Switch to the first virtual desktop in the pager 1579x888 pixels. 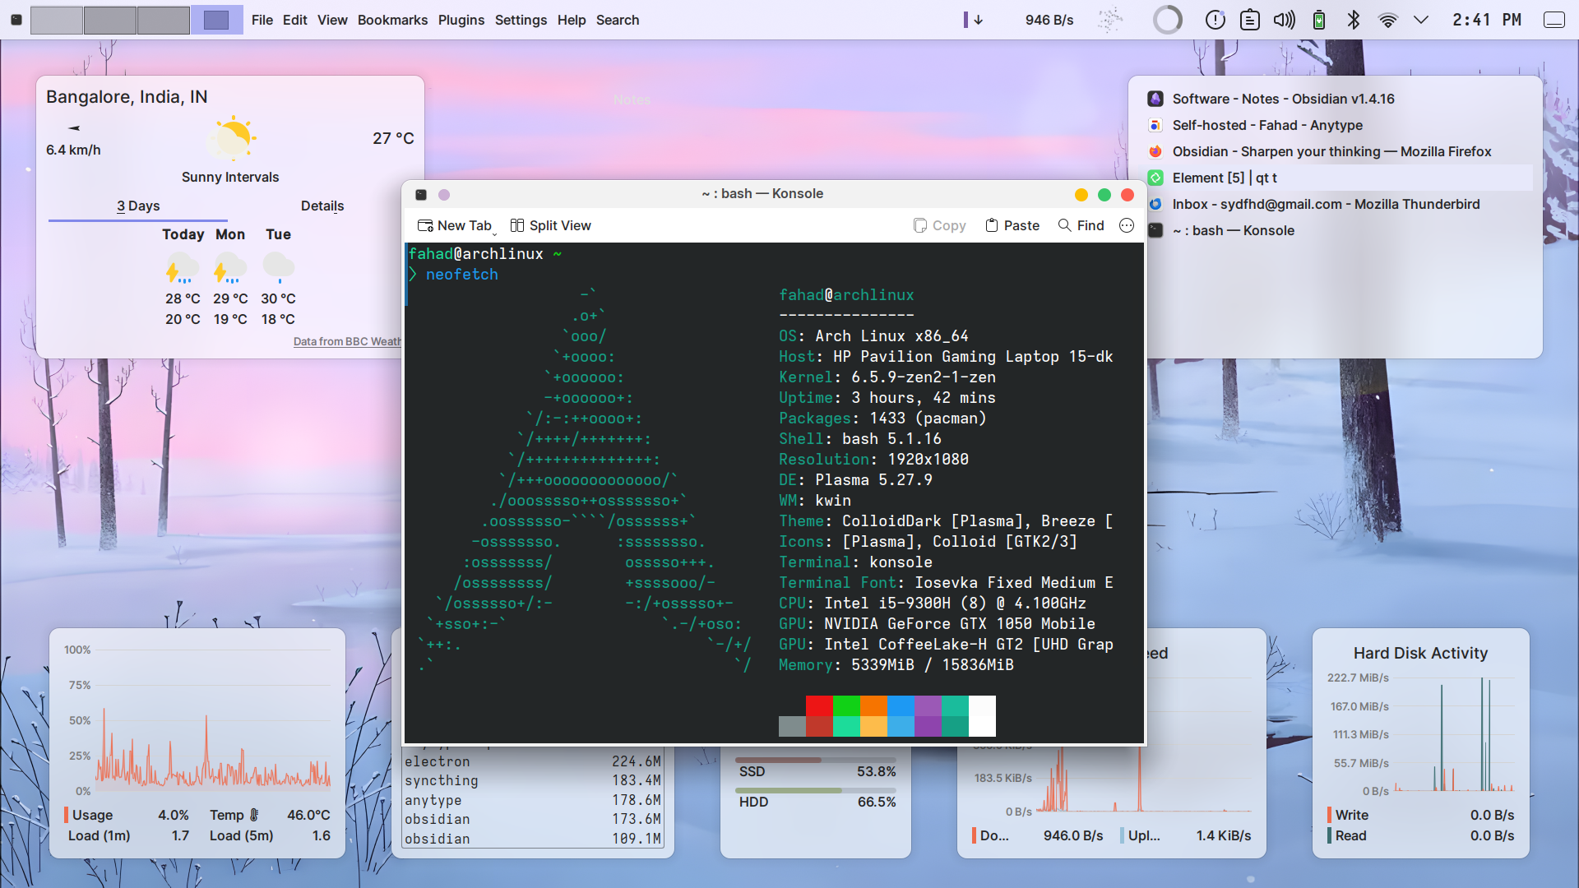pos(57,20)
